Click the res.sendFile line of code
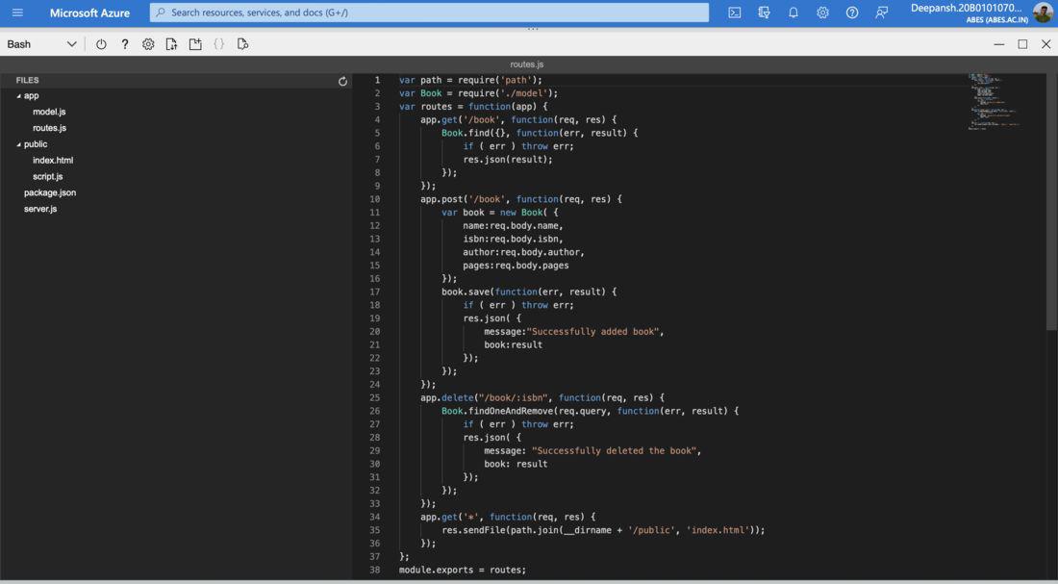1058x584 pixels. (603, 530)
